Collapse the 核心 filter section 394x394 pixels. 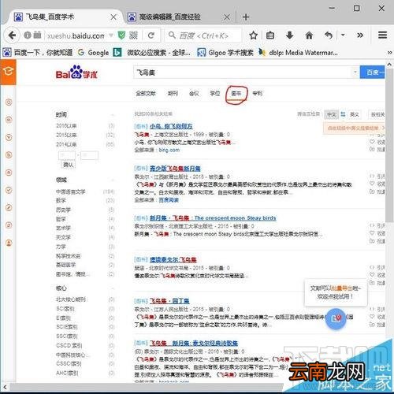tap(112, 288)
